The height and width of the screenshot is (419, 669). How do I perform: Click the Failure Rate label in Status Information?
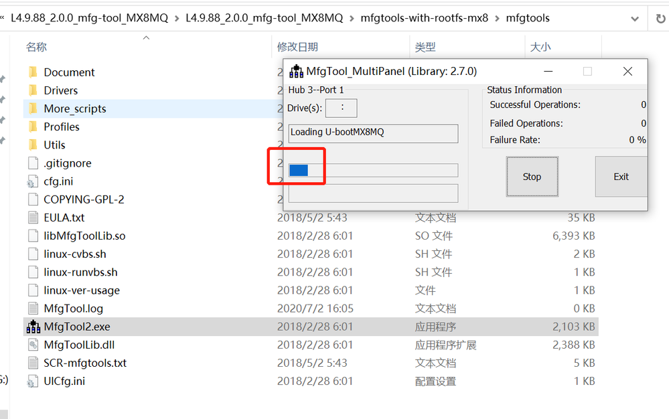pos(515,140)
